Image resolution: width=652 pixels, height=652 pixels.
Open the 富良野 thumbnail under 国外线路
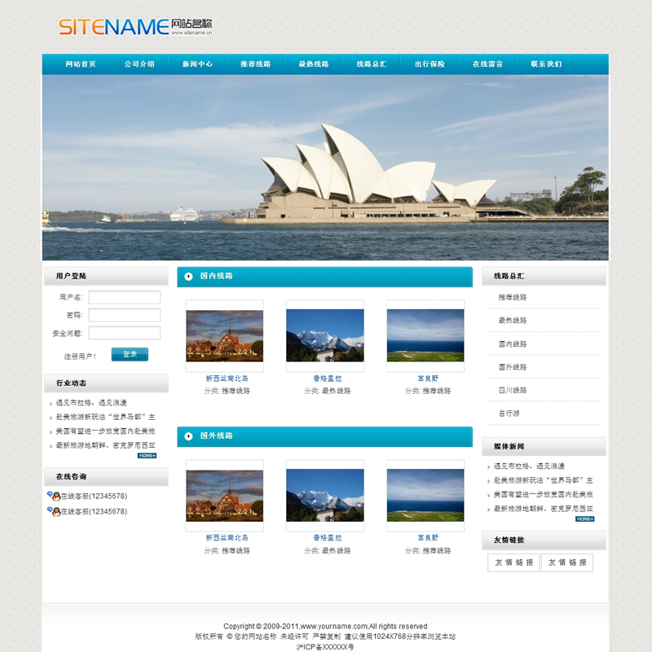[x=425, y=494]
